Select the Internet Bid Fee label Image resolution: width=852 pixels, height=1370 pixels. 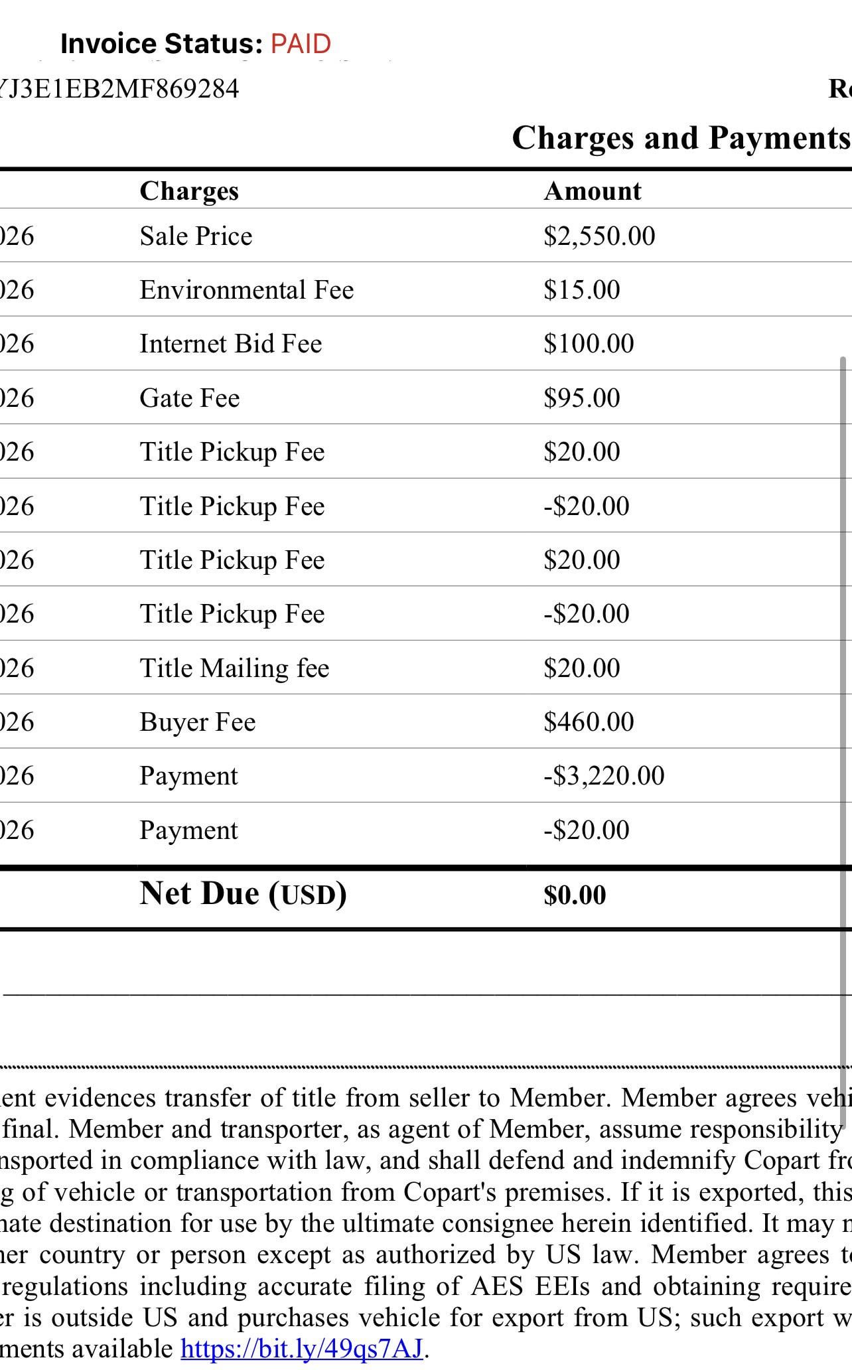[x=230, y=344]
